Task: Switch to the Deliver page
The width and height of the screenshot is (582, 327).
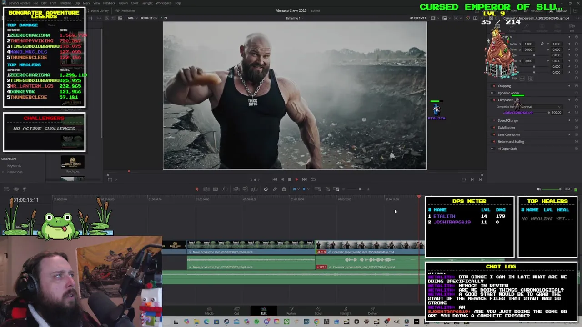Action: [373, 311]
